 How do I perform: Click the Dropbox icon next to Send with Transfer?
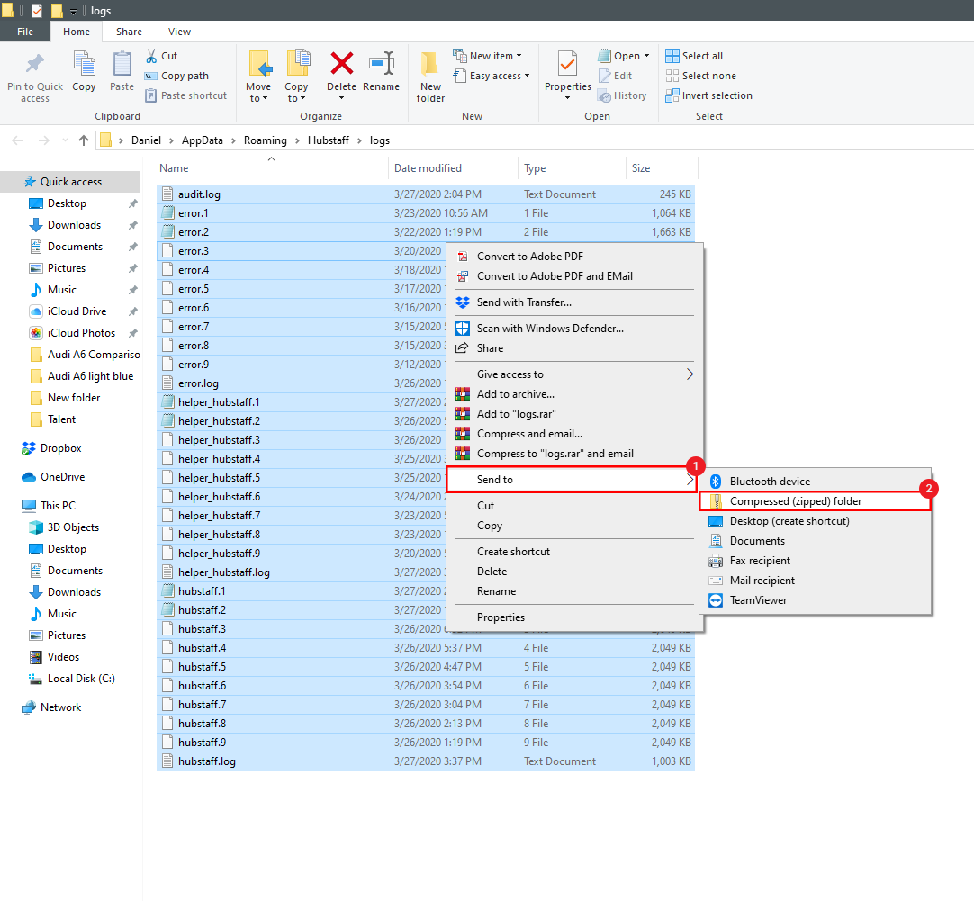pos(463,302)
